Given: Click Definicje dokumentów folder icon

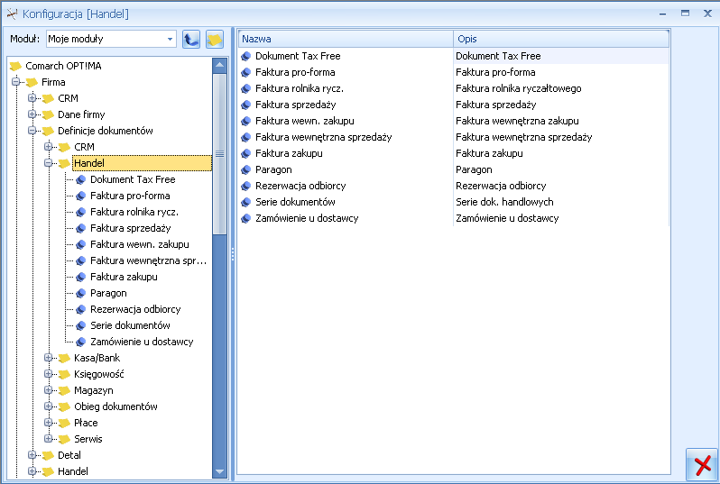Looking at the screenshot, I should pos(48,132).
